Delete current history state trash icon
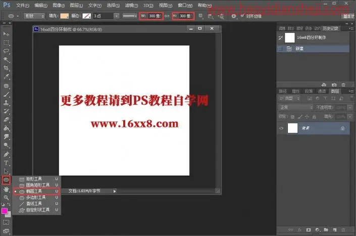 coord(343,85)
